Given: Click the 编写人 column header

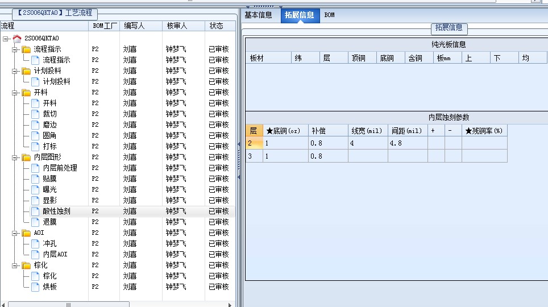Looking at the screenshot, I should point(141,26).
